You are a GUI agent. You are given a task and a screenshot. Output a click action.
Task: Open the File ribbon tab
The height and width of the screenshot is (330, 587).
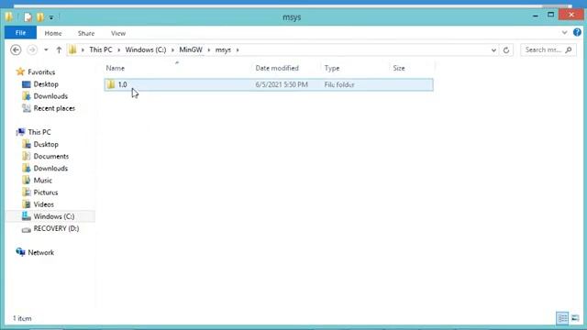(x=20, y=33)
